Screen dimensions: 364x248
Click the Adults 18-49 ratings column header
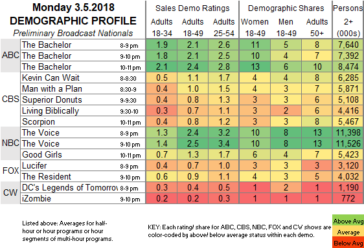pos(193,28)
